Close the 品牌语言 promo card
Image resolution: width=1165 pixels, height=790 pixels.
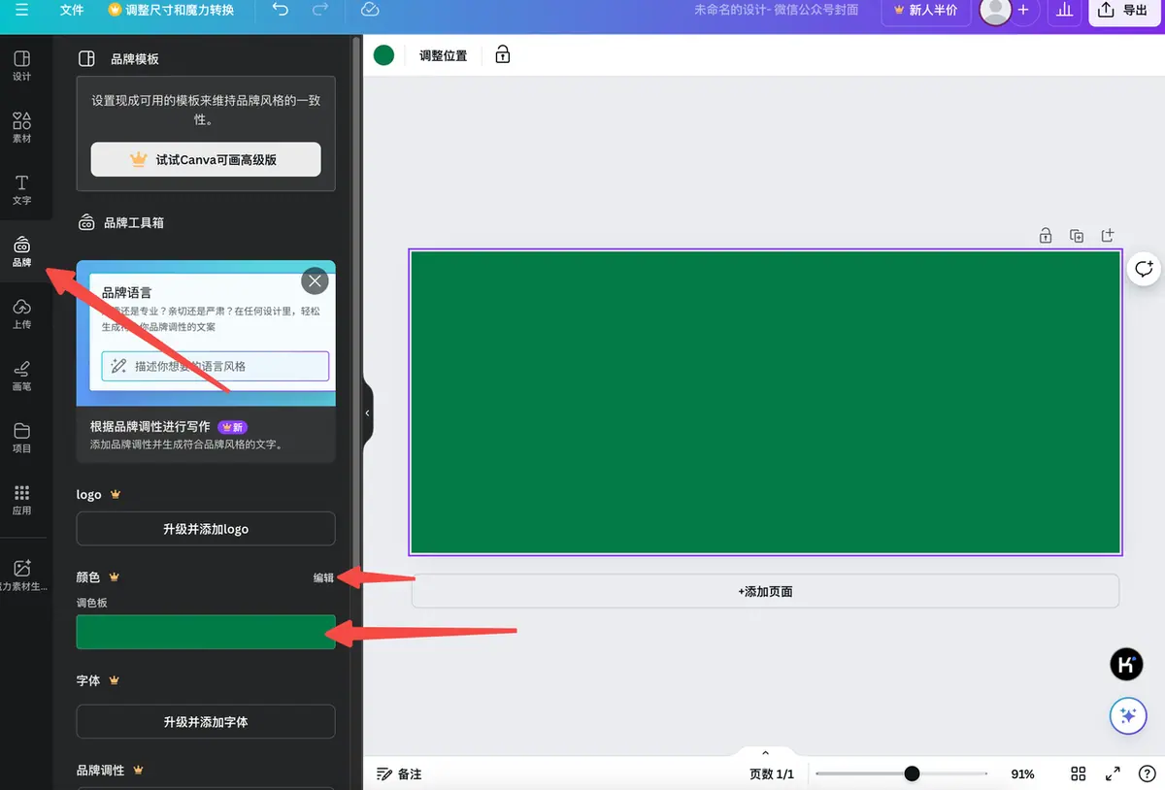click(315, 281)
